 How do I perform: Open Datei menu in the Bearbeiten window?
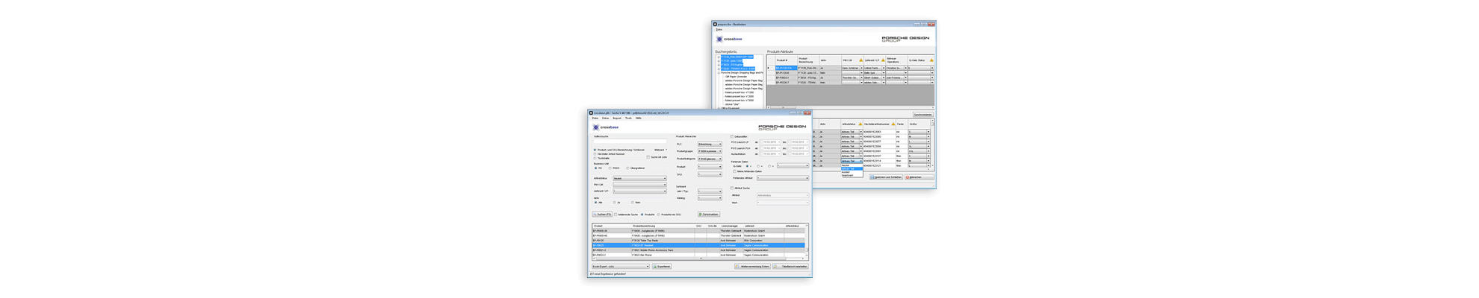(719, 30)
